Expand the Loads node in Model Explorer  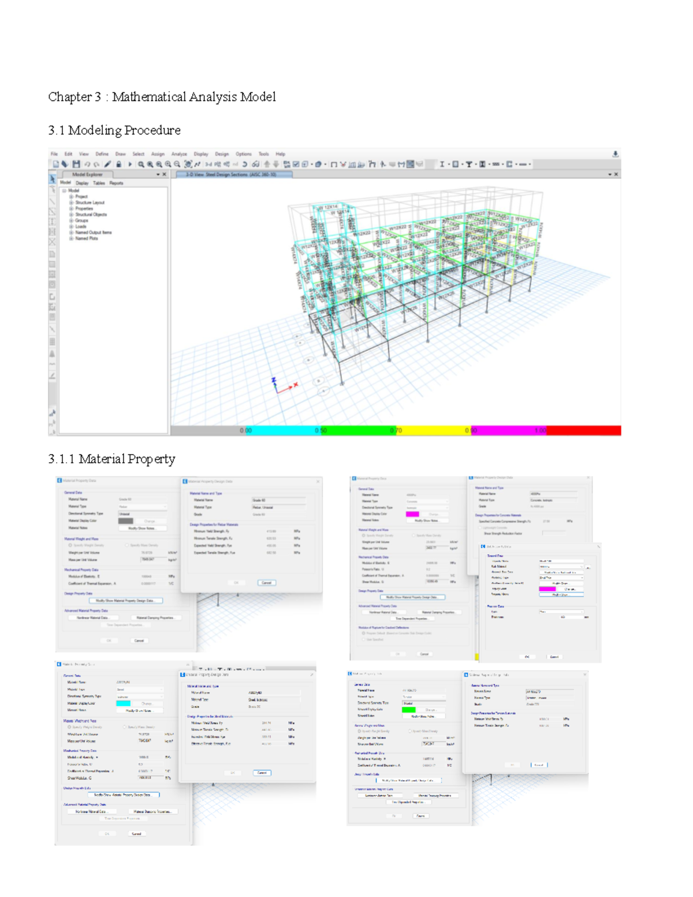point(71,226)
